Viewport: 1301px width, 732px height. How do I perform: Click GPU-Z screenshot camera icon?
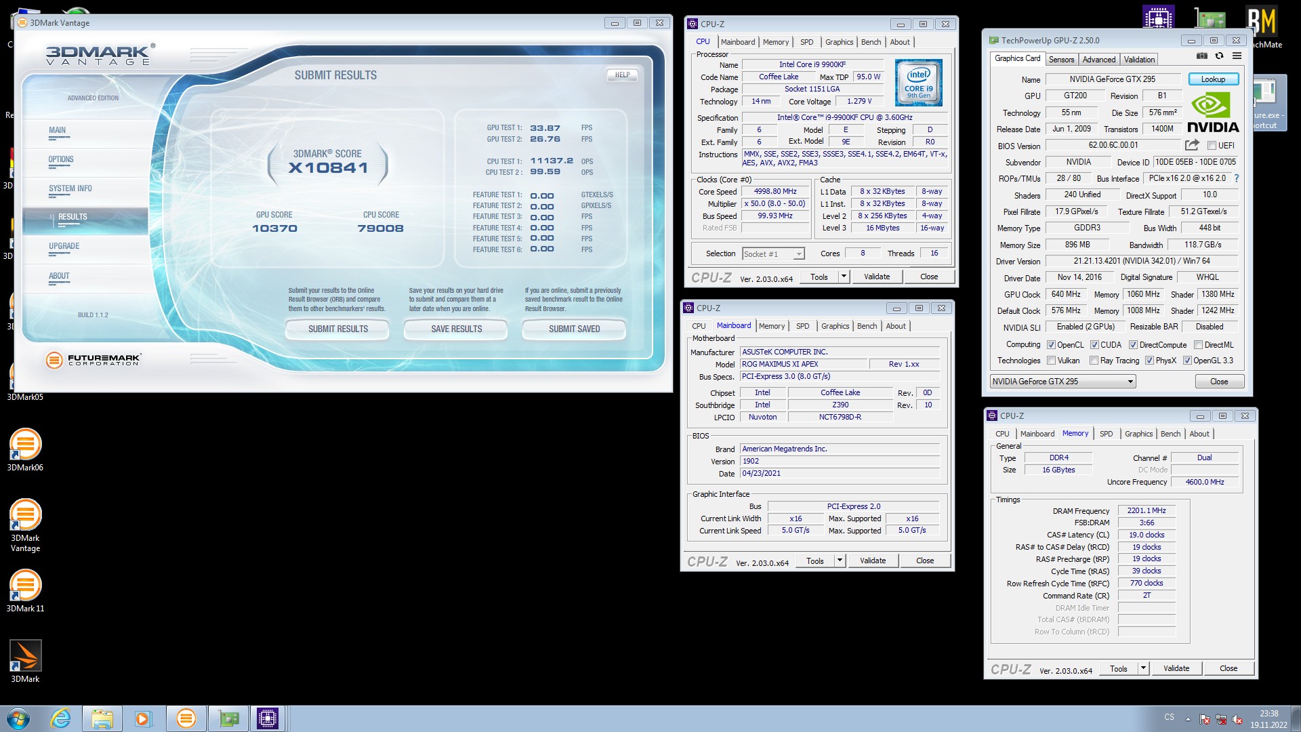1201,56
